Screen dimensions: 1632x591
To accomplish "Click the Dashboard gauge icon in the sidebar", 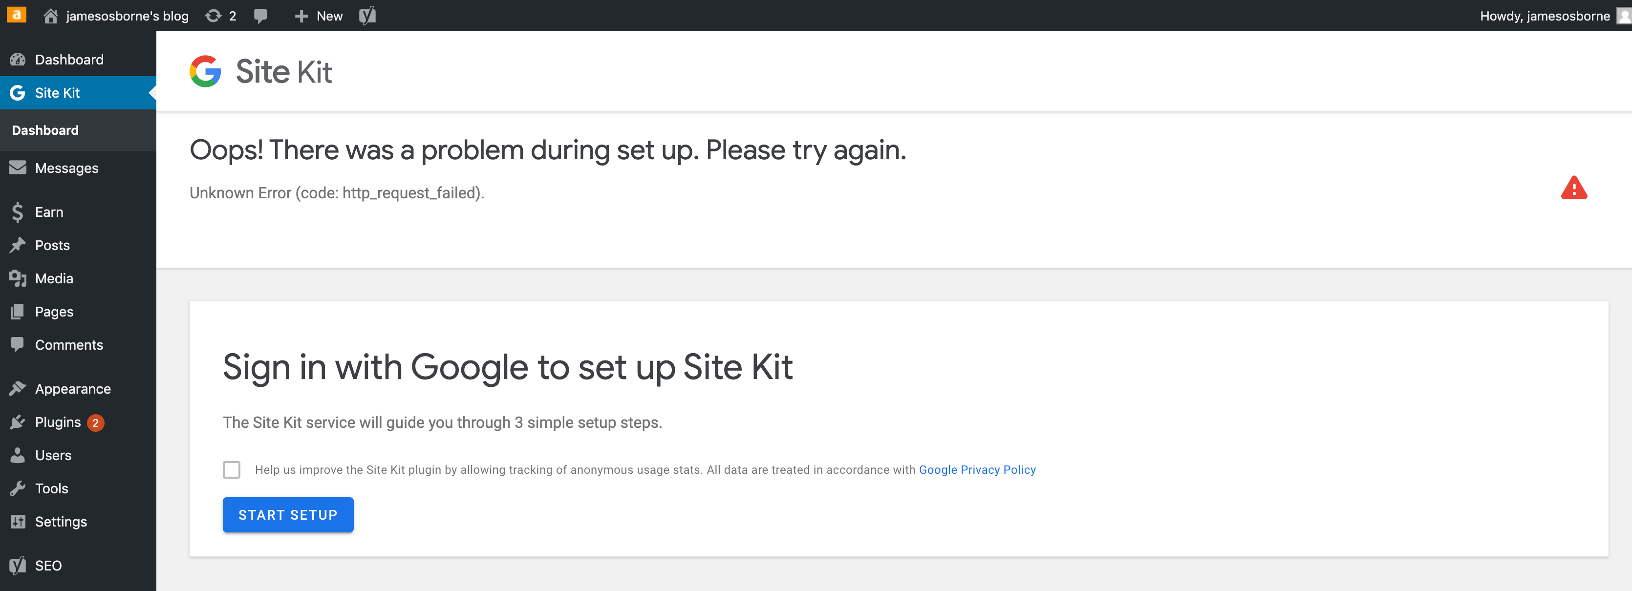I will coord(18,60).
